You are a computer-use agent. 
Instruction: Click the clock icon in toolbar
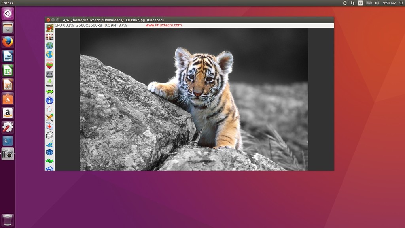pos(49,135)
